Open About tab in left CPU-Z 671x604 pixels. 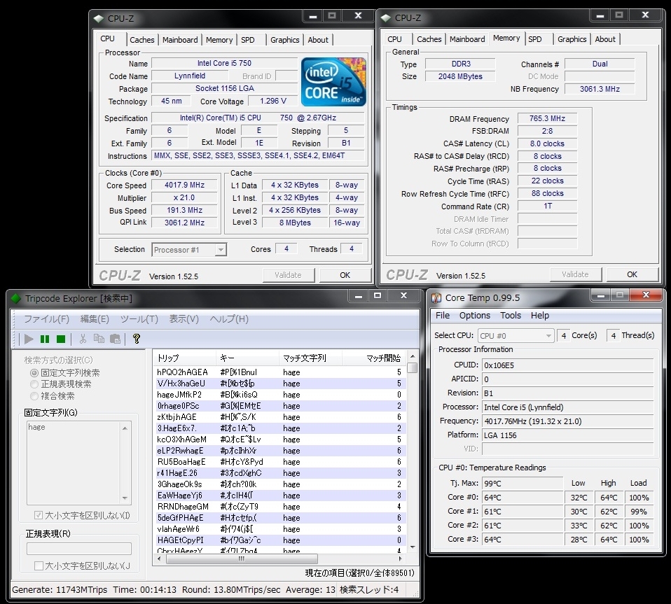(318, 40)
